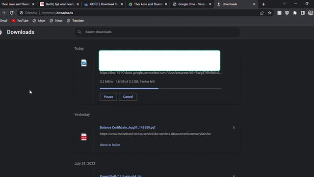314x177 pixels.
Task: Toggle the browser side panel icon
Action: pyautogui.click(x=303, y=13)
